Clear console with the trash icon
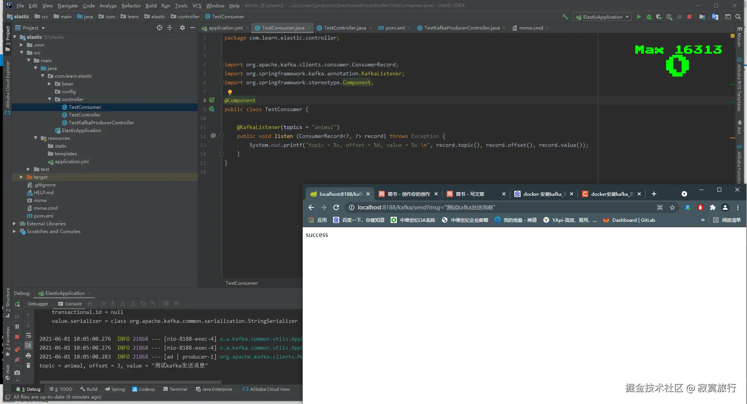 (x=28, y=366)
